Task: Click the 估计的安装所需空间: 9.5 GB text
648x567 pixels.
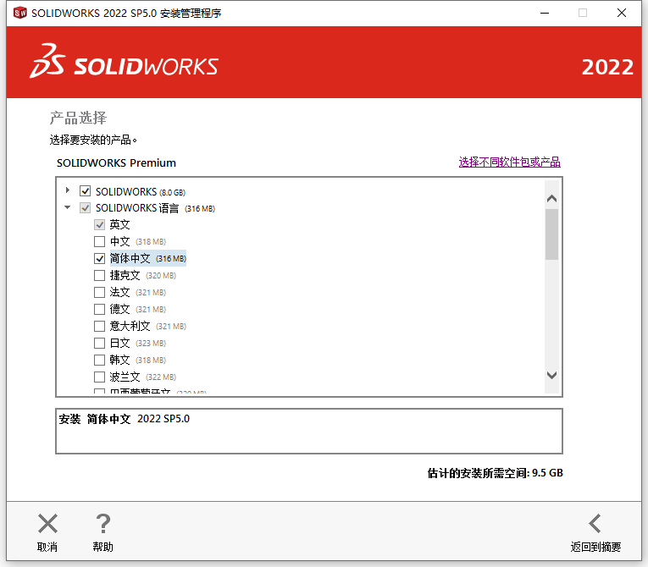Action: [495, 473]
